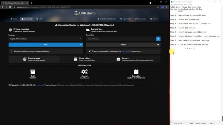
Task: Click the browser forward arrow
Action: [6, 7]
